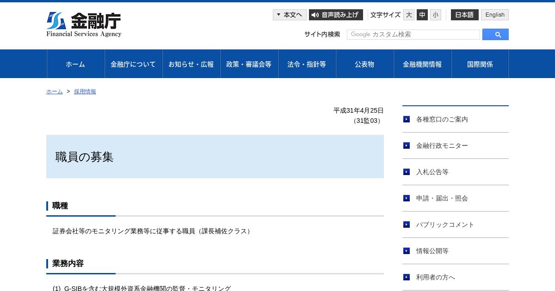
Task: Click arrow icon beside 利用者の方へ
Action: [407, 277]
